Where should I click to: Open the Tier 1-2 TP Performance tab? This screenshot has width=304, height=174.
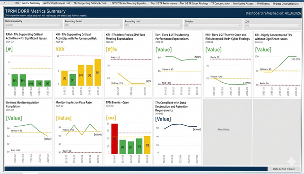point(164,3)
